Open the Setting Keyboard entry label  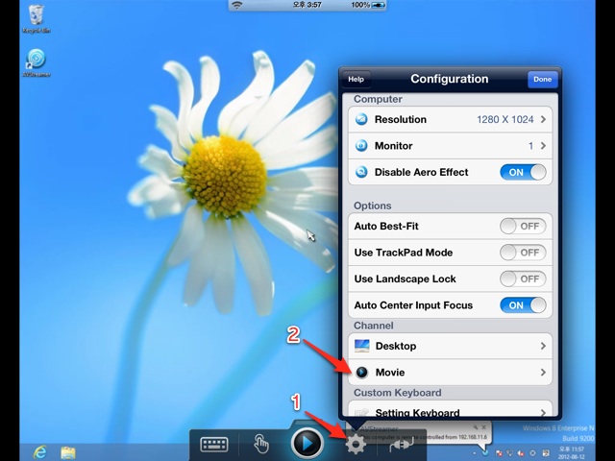417,412
